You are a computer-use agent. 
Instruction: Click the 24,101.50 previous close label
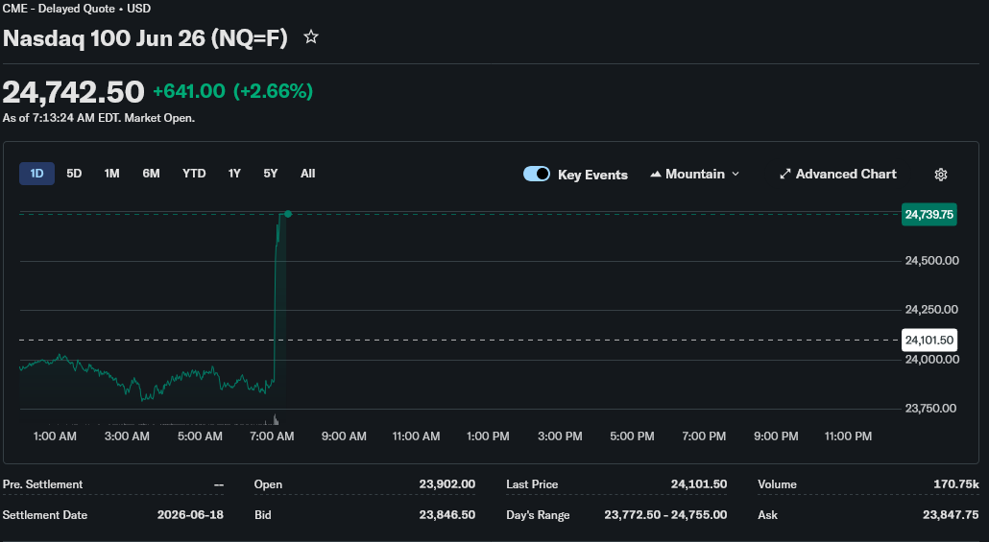(x=929, y=341)
